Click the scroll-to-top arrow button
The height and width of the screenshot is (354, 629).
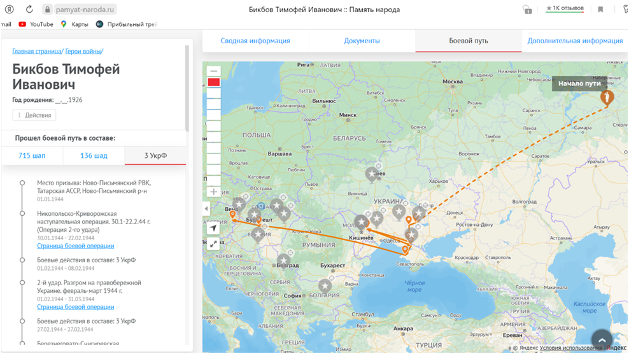[x=602, y=340]
